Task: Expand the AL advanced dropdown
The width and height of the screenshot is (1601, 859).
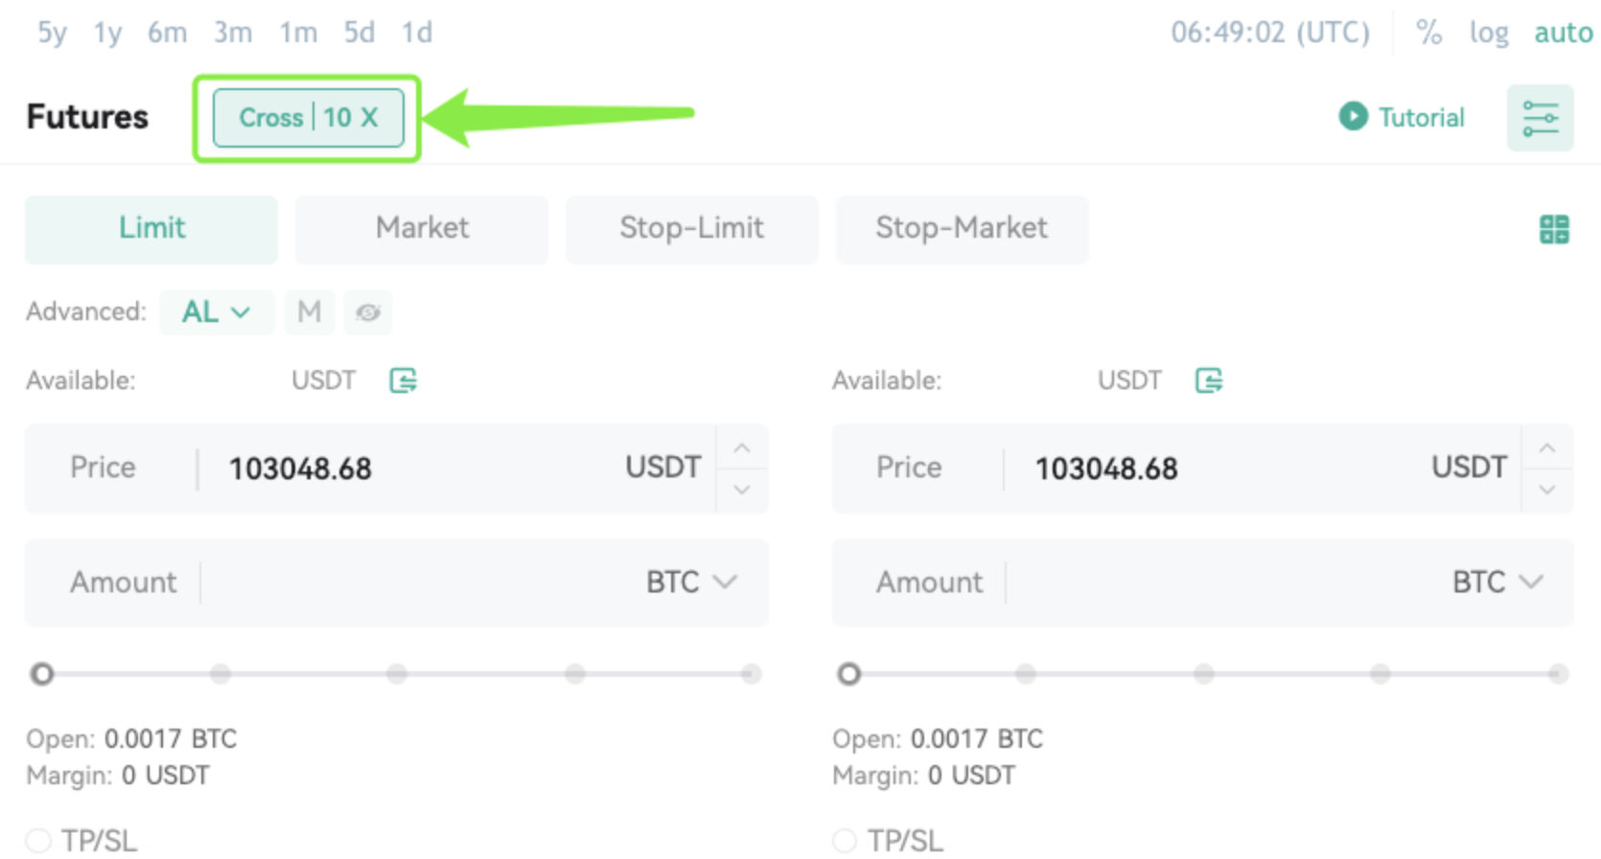Action: click(217, 313)
